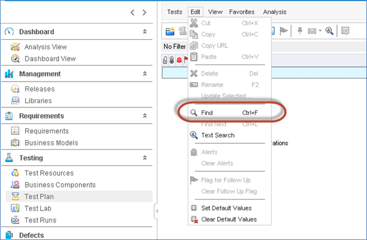Open Test Lab module
The width and height of the screenshot is (367, 240).
(40, 208)
